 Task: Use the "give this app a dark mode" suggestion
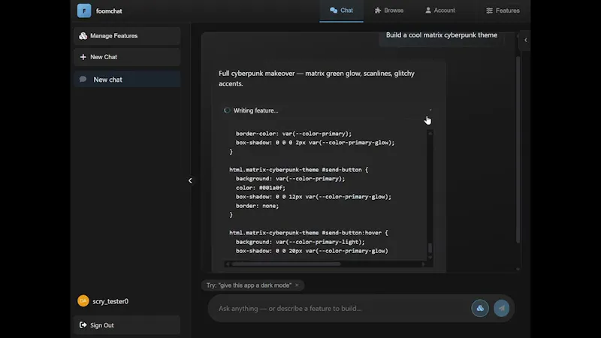point(249,285)
